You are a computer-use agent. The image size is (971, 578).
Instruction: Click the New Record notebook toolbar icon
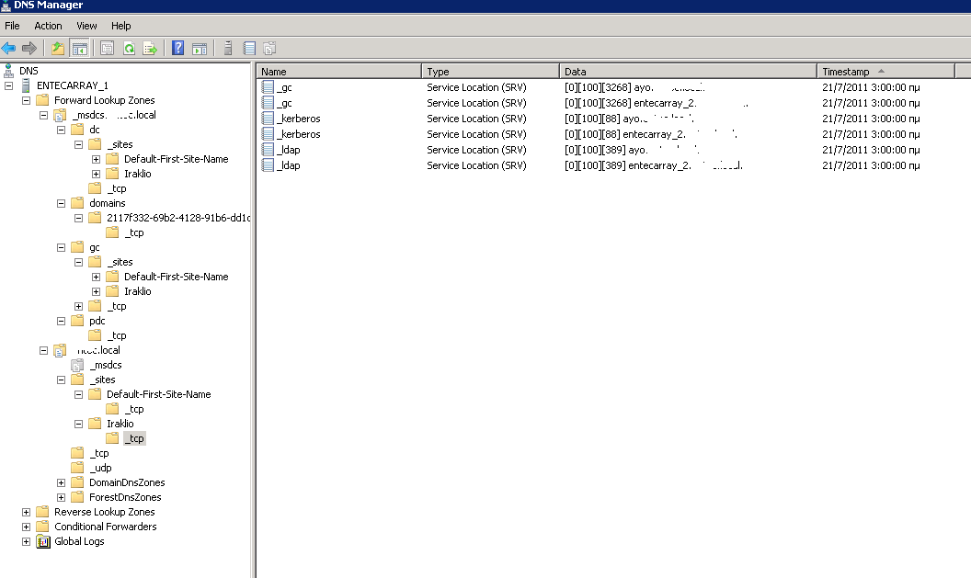tap(249, 49)
